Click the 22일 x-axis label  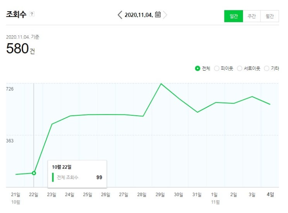pos(34,194)
